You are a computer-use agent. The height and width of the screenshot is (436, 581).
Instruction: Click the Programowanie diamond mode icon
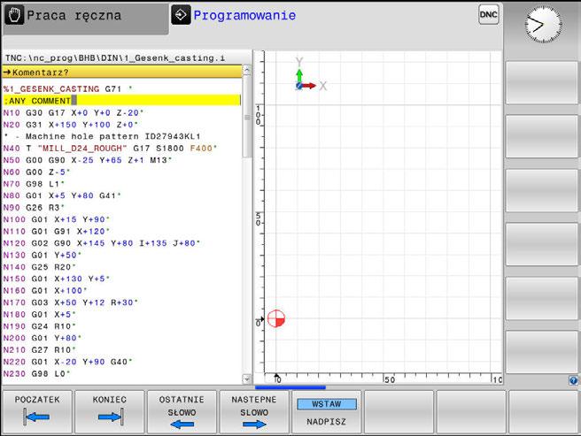click(x=182, y=15)
